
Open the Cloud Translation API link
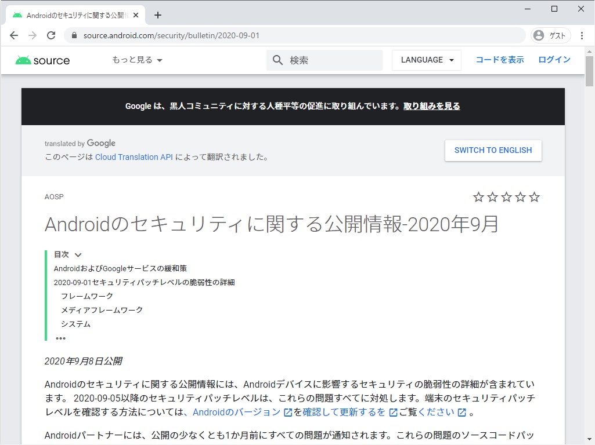(x=134, y=156)
